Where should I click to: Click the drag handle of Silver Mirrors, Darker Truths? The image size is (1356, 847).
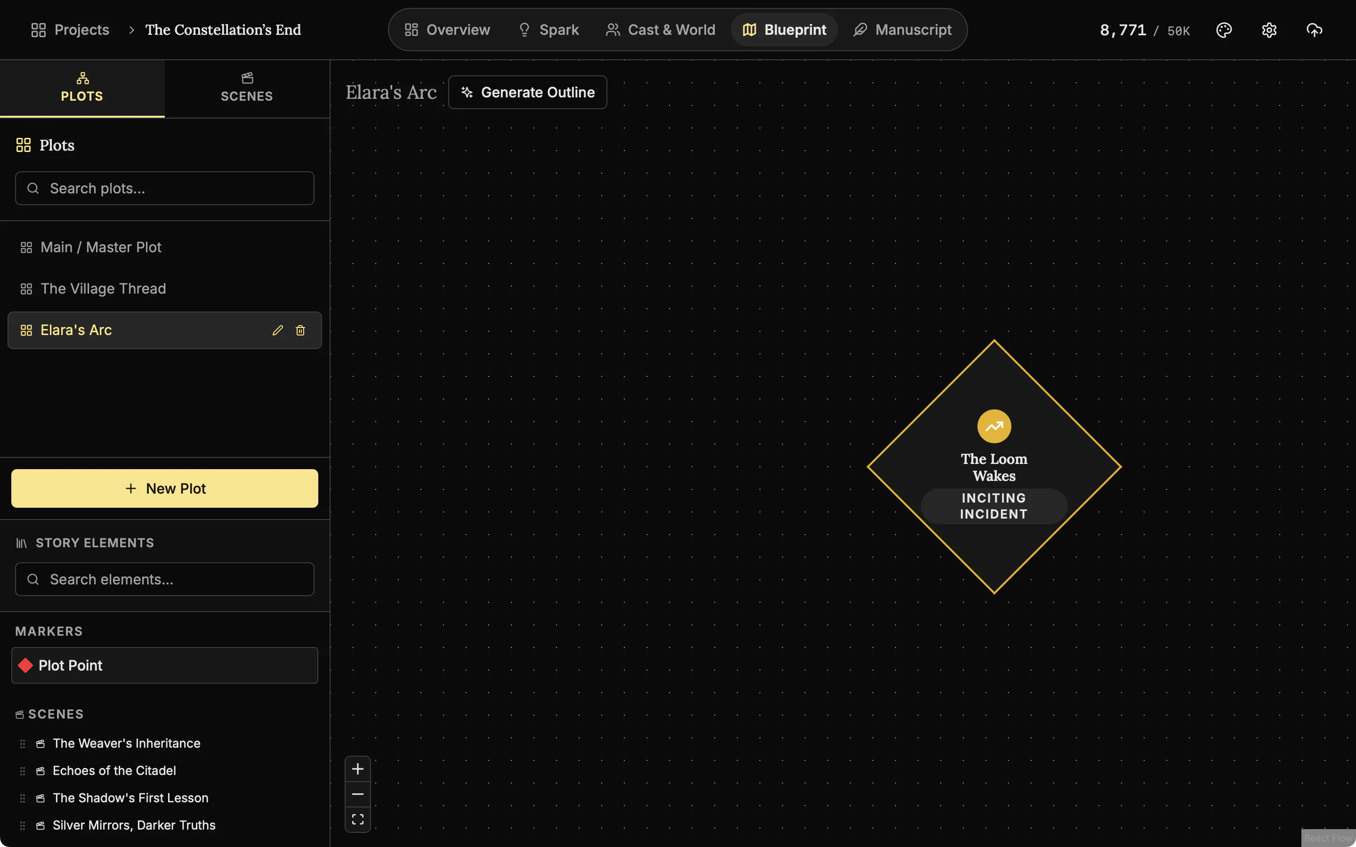[23, 826]
